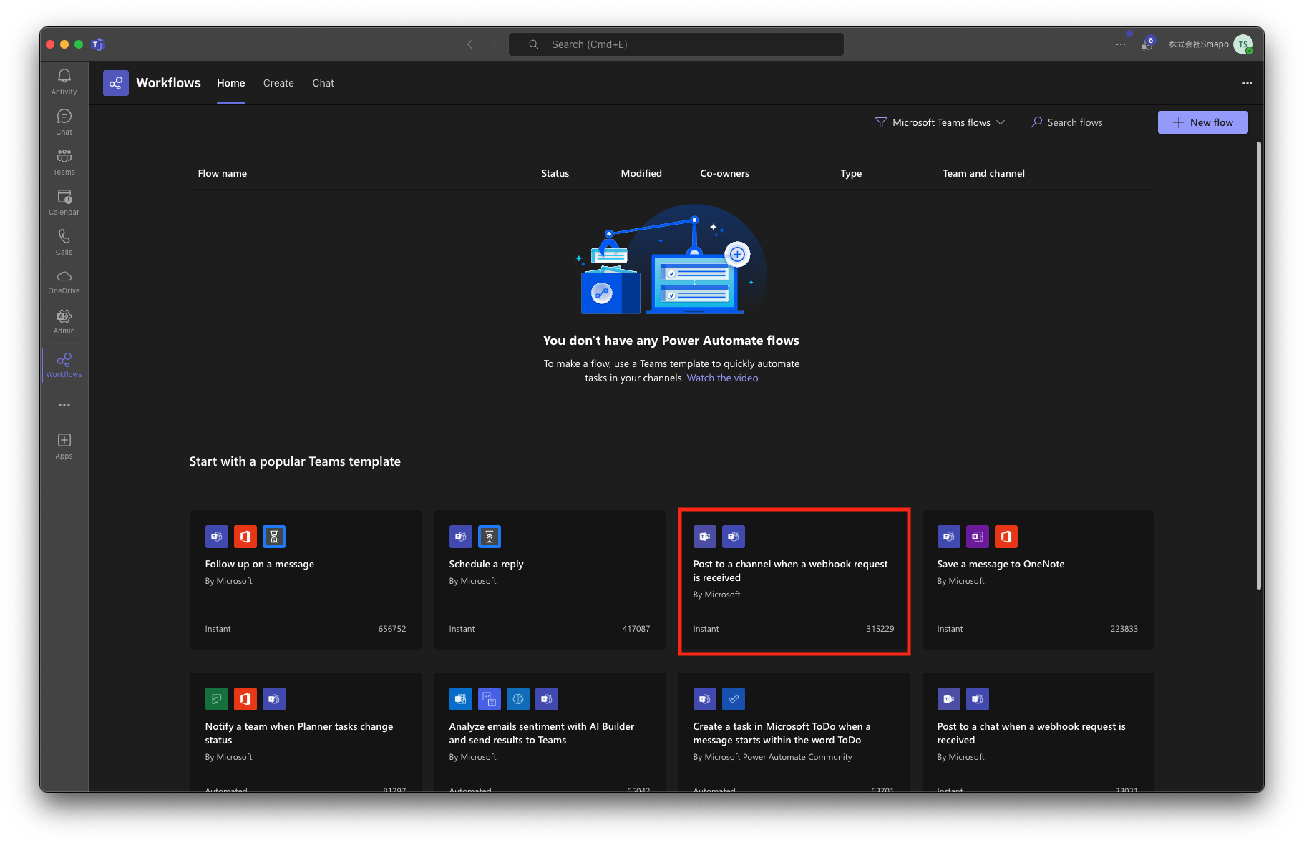This screenshot has width=1304, height=845.
Task: Open Notify a team when Planner tasks change
Action: [306, 732]
